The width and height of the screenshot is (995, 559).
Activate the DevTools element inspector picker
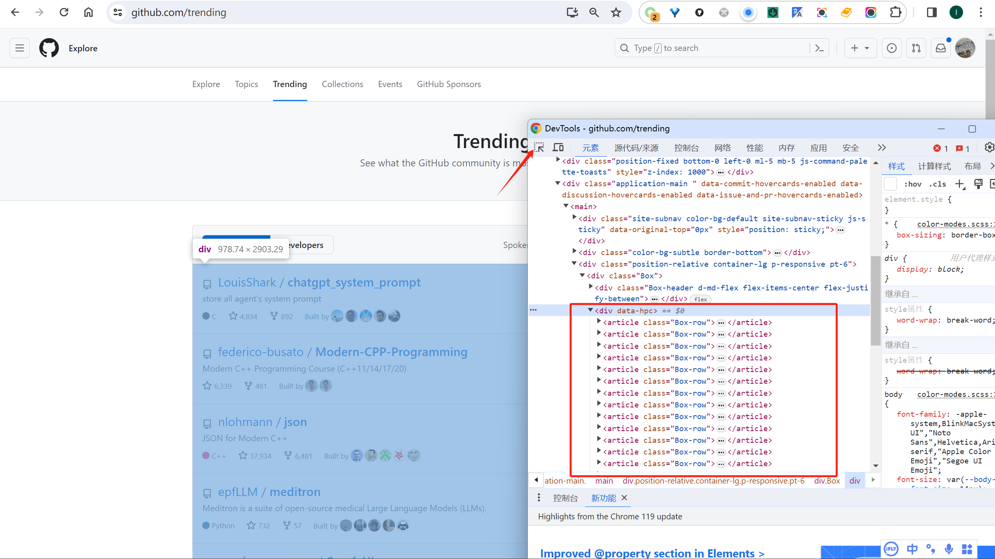pyautogui.click(x=539, y=148)
